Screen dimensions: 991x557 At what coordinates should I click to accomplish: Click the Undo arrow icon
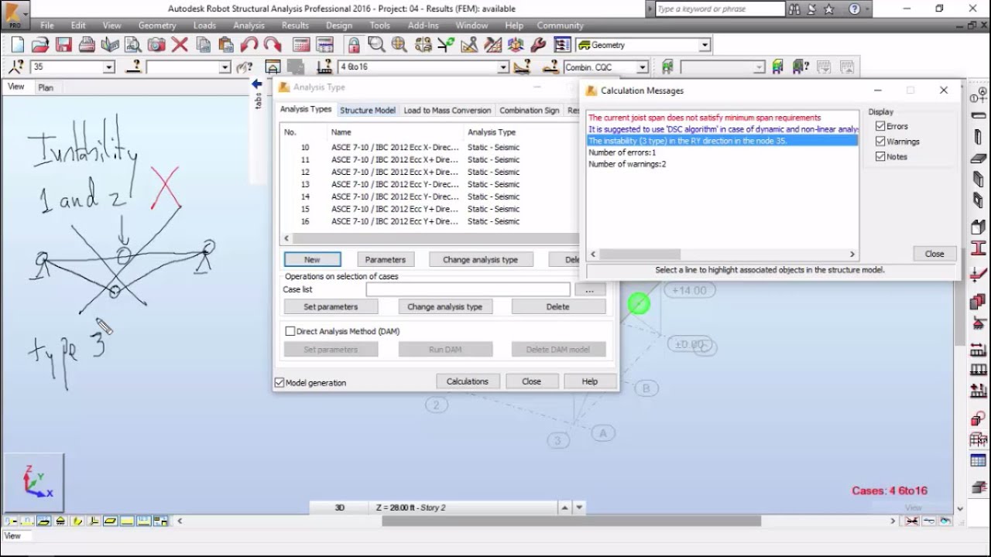click(249, 45)
